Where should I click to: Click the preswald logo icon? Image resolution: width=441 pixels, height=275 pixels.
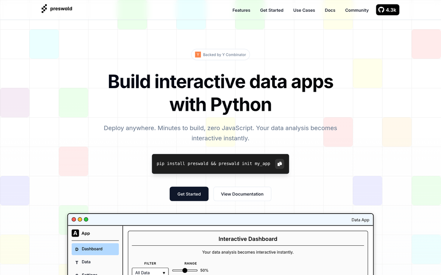(x=44, y=8)
